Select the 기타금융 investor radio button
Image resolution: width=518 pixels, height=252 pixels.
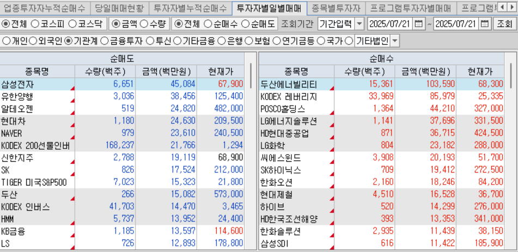coord(178,41)
